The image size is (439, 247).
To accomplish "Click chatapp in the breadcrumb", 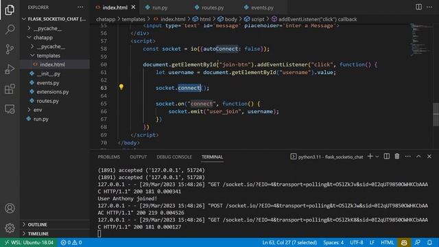I will 106,19.
